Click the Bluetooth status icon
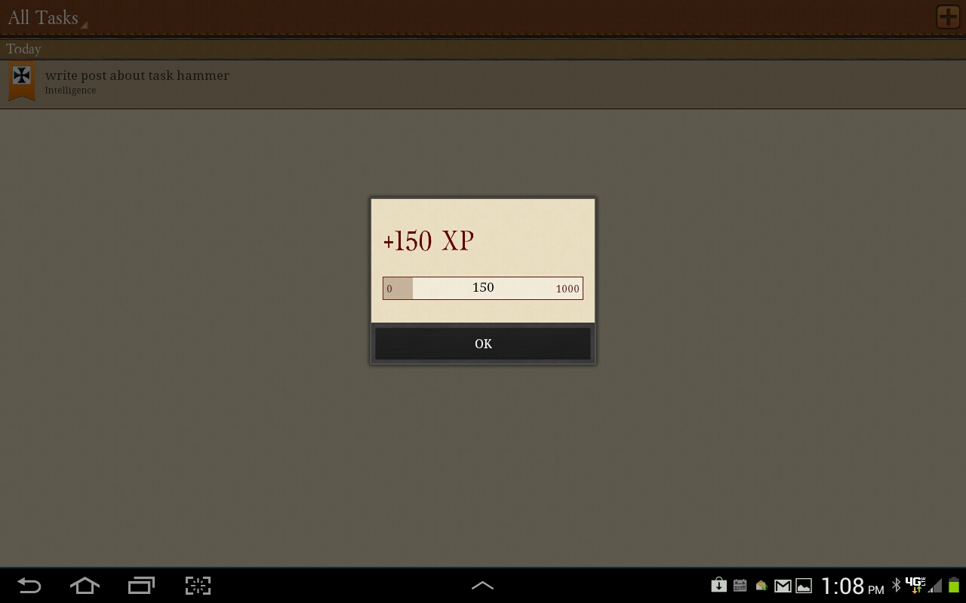This screenshot has height=603, width=966. (x=896, y=585)
